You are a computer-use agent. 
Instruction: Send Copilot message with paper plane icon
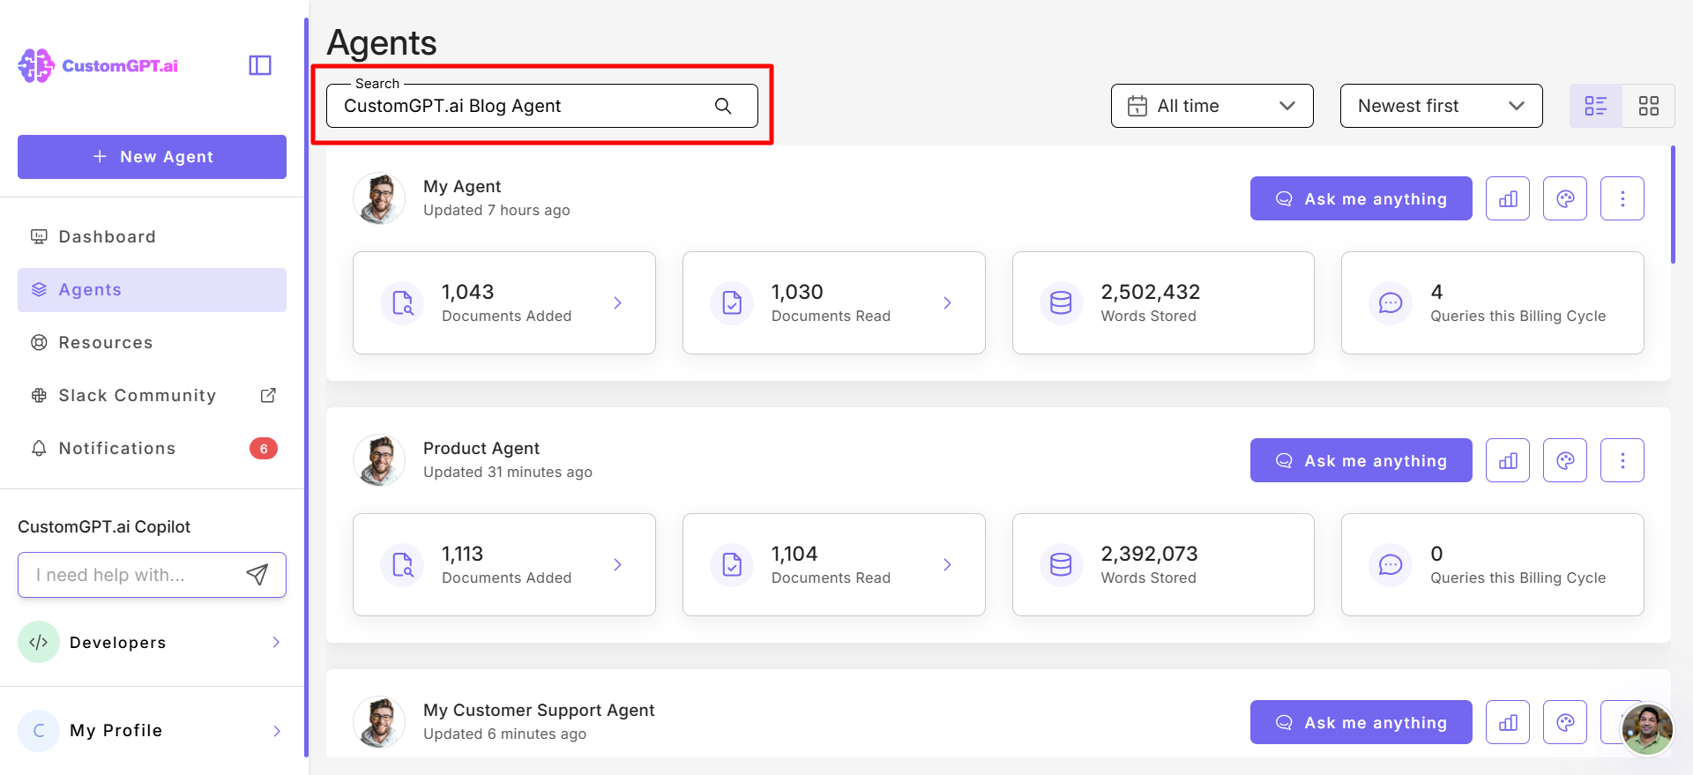coord(257,575)
